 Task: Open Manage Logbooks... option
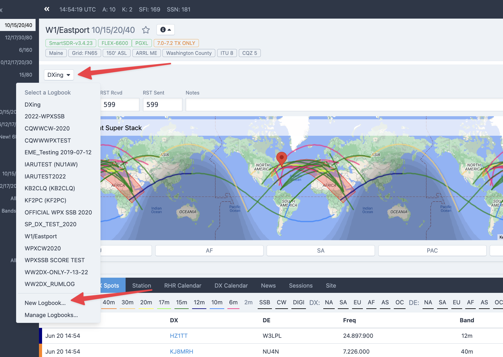[51, 315]
